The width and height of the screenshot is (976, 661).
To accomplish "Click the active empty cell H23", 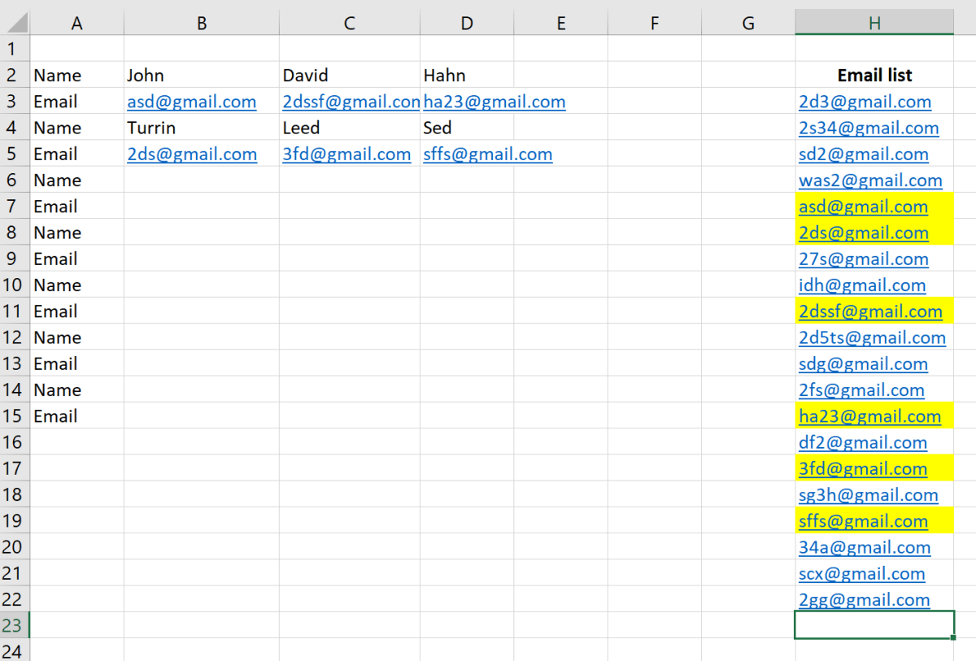I will point(874,625).
